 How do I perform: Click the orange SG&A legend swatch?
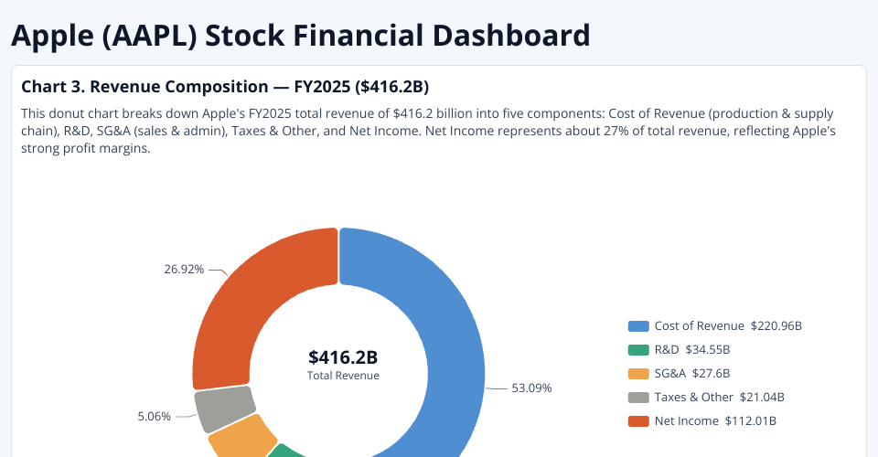[x=638, y=374]
